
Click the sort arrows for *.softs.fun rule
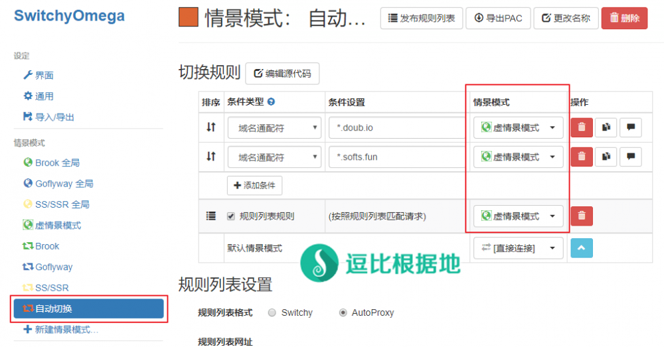(210, 157)
